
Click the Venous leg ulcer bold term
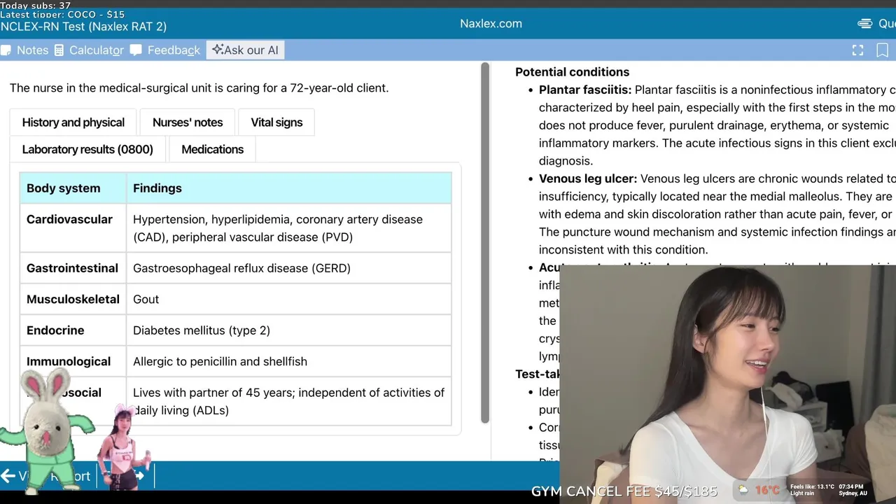(x=588, y=179)
